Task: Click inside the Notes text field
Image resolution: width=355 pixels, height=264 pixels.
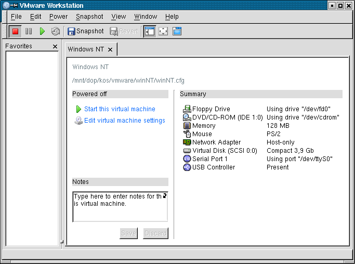Action: 120,207
